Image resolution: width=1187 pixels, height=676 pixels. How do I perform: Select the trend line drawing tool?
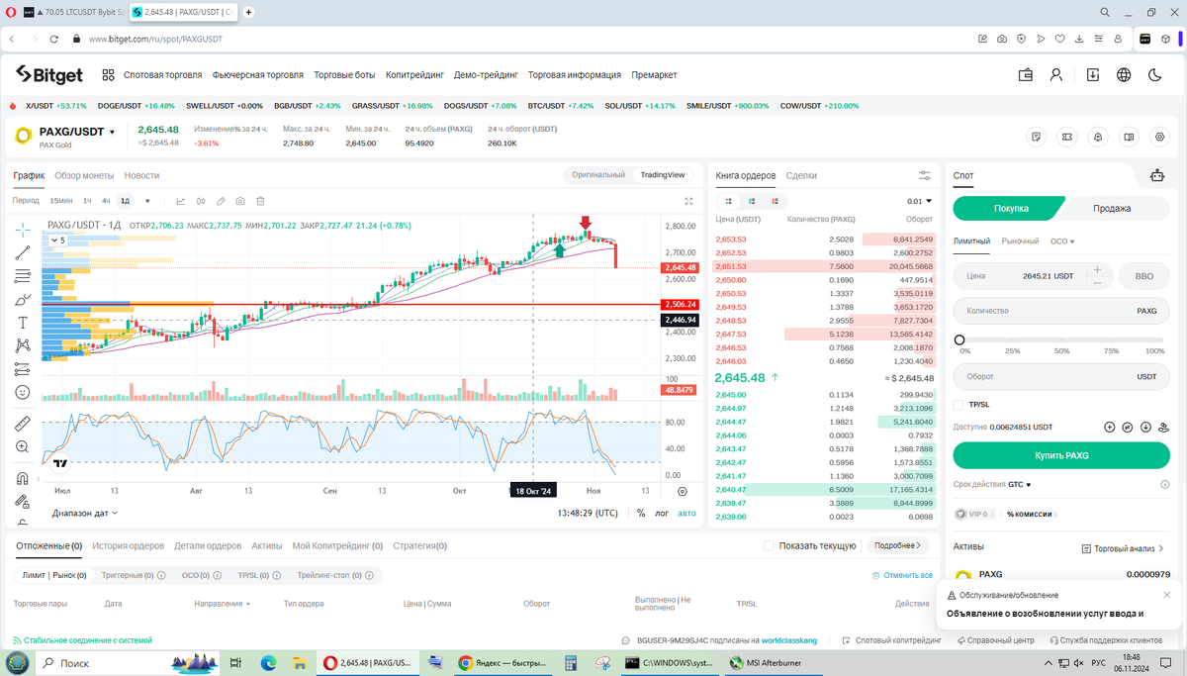[23, 251]
